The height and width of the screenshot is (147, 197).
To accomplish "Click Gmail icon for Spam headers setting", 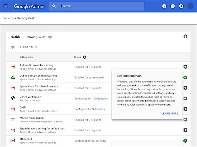I will click(13, 130).
